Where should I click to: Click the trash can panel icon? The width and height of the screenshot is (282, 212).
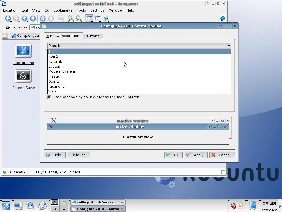(253, 205)
